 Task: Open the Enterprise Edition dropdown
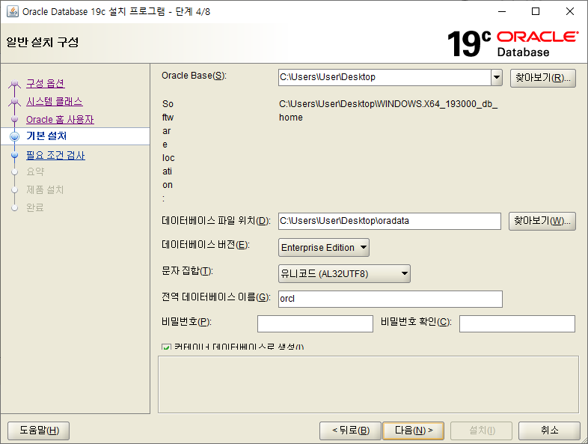point(324,247)
